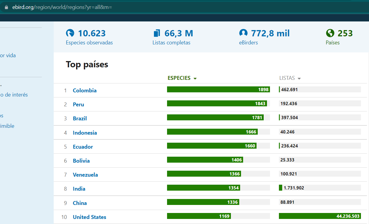The height and width of the screenshot is (224, 369).
Task: Click the eBirders person icon
Action: pos(243,33)
